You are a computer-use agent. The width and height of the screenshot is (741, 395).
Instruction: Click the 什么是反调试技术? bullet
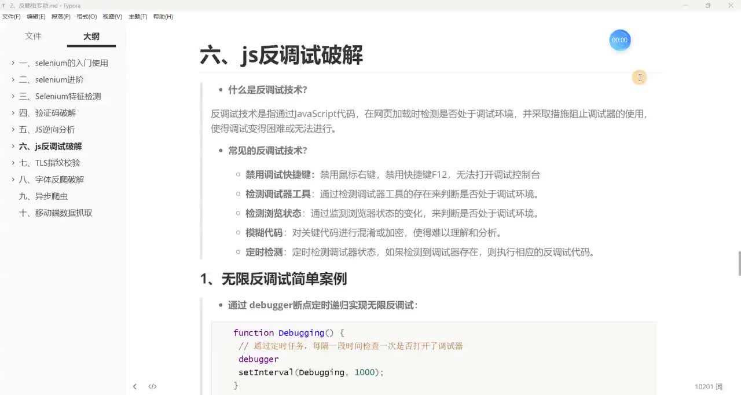click(267, 90)
